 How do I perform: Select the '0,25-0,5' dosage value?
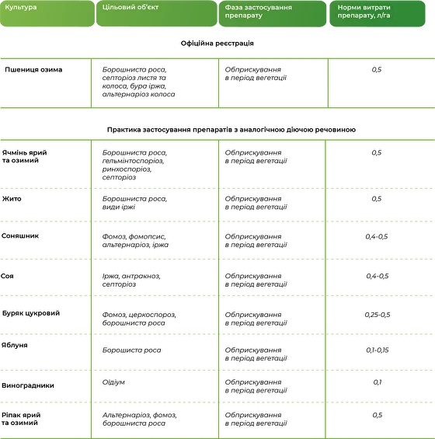pyautogui.click(x=377, y=315)
